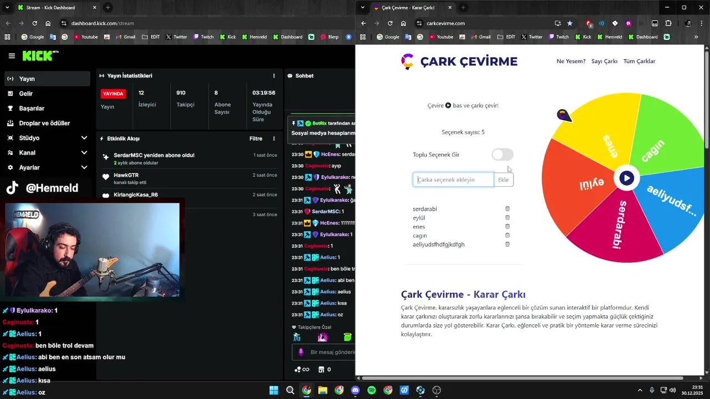Viewport: 710px width, 399px height.
Task: Click the Çarka seçenek ekleyin input field
Action: coord(453,180)
